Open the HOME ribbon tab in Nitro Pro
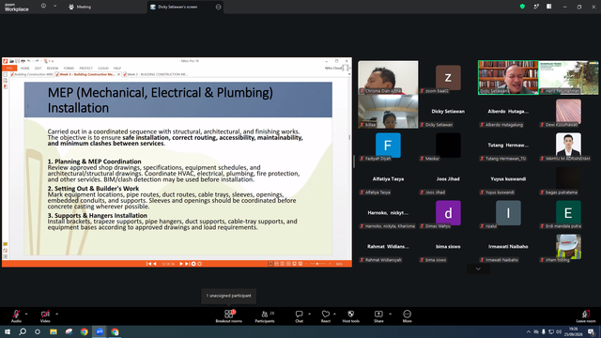The height and width of the screenshot is (338, 601). click(x=25, y=69)
